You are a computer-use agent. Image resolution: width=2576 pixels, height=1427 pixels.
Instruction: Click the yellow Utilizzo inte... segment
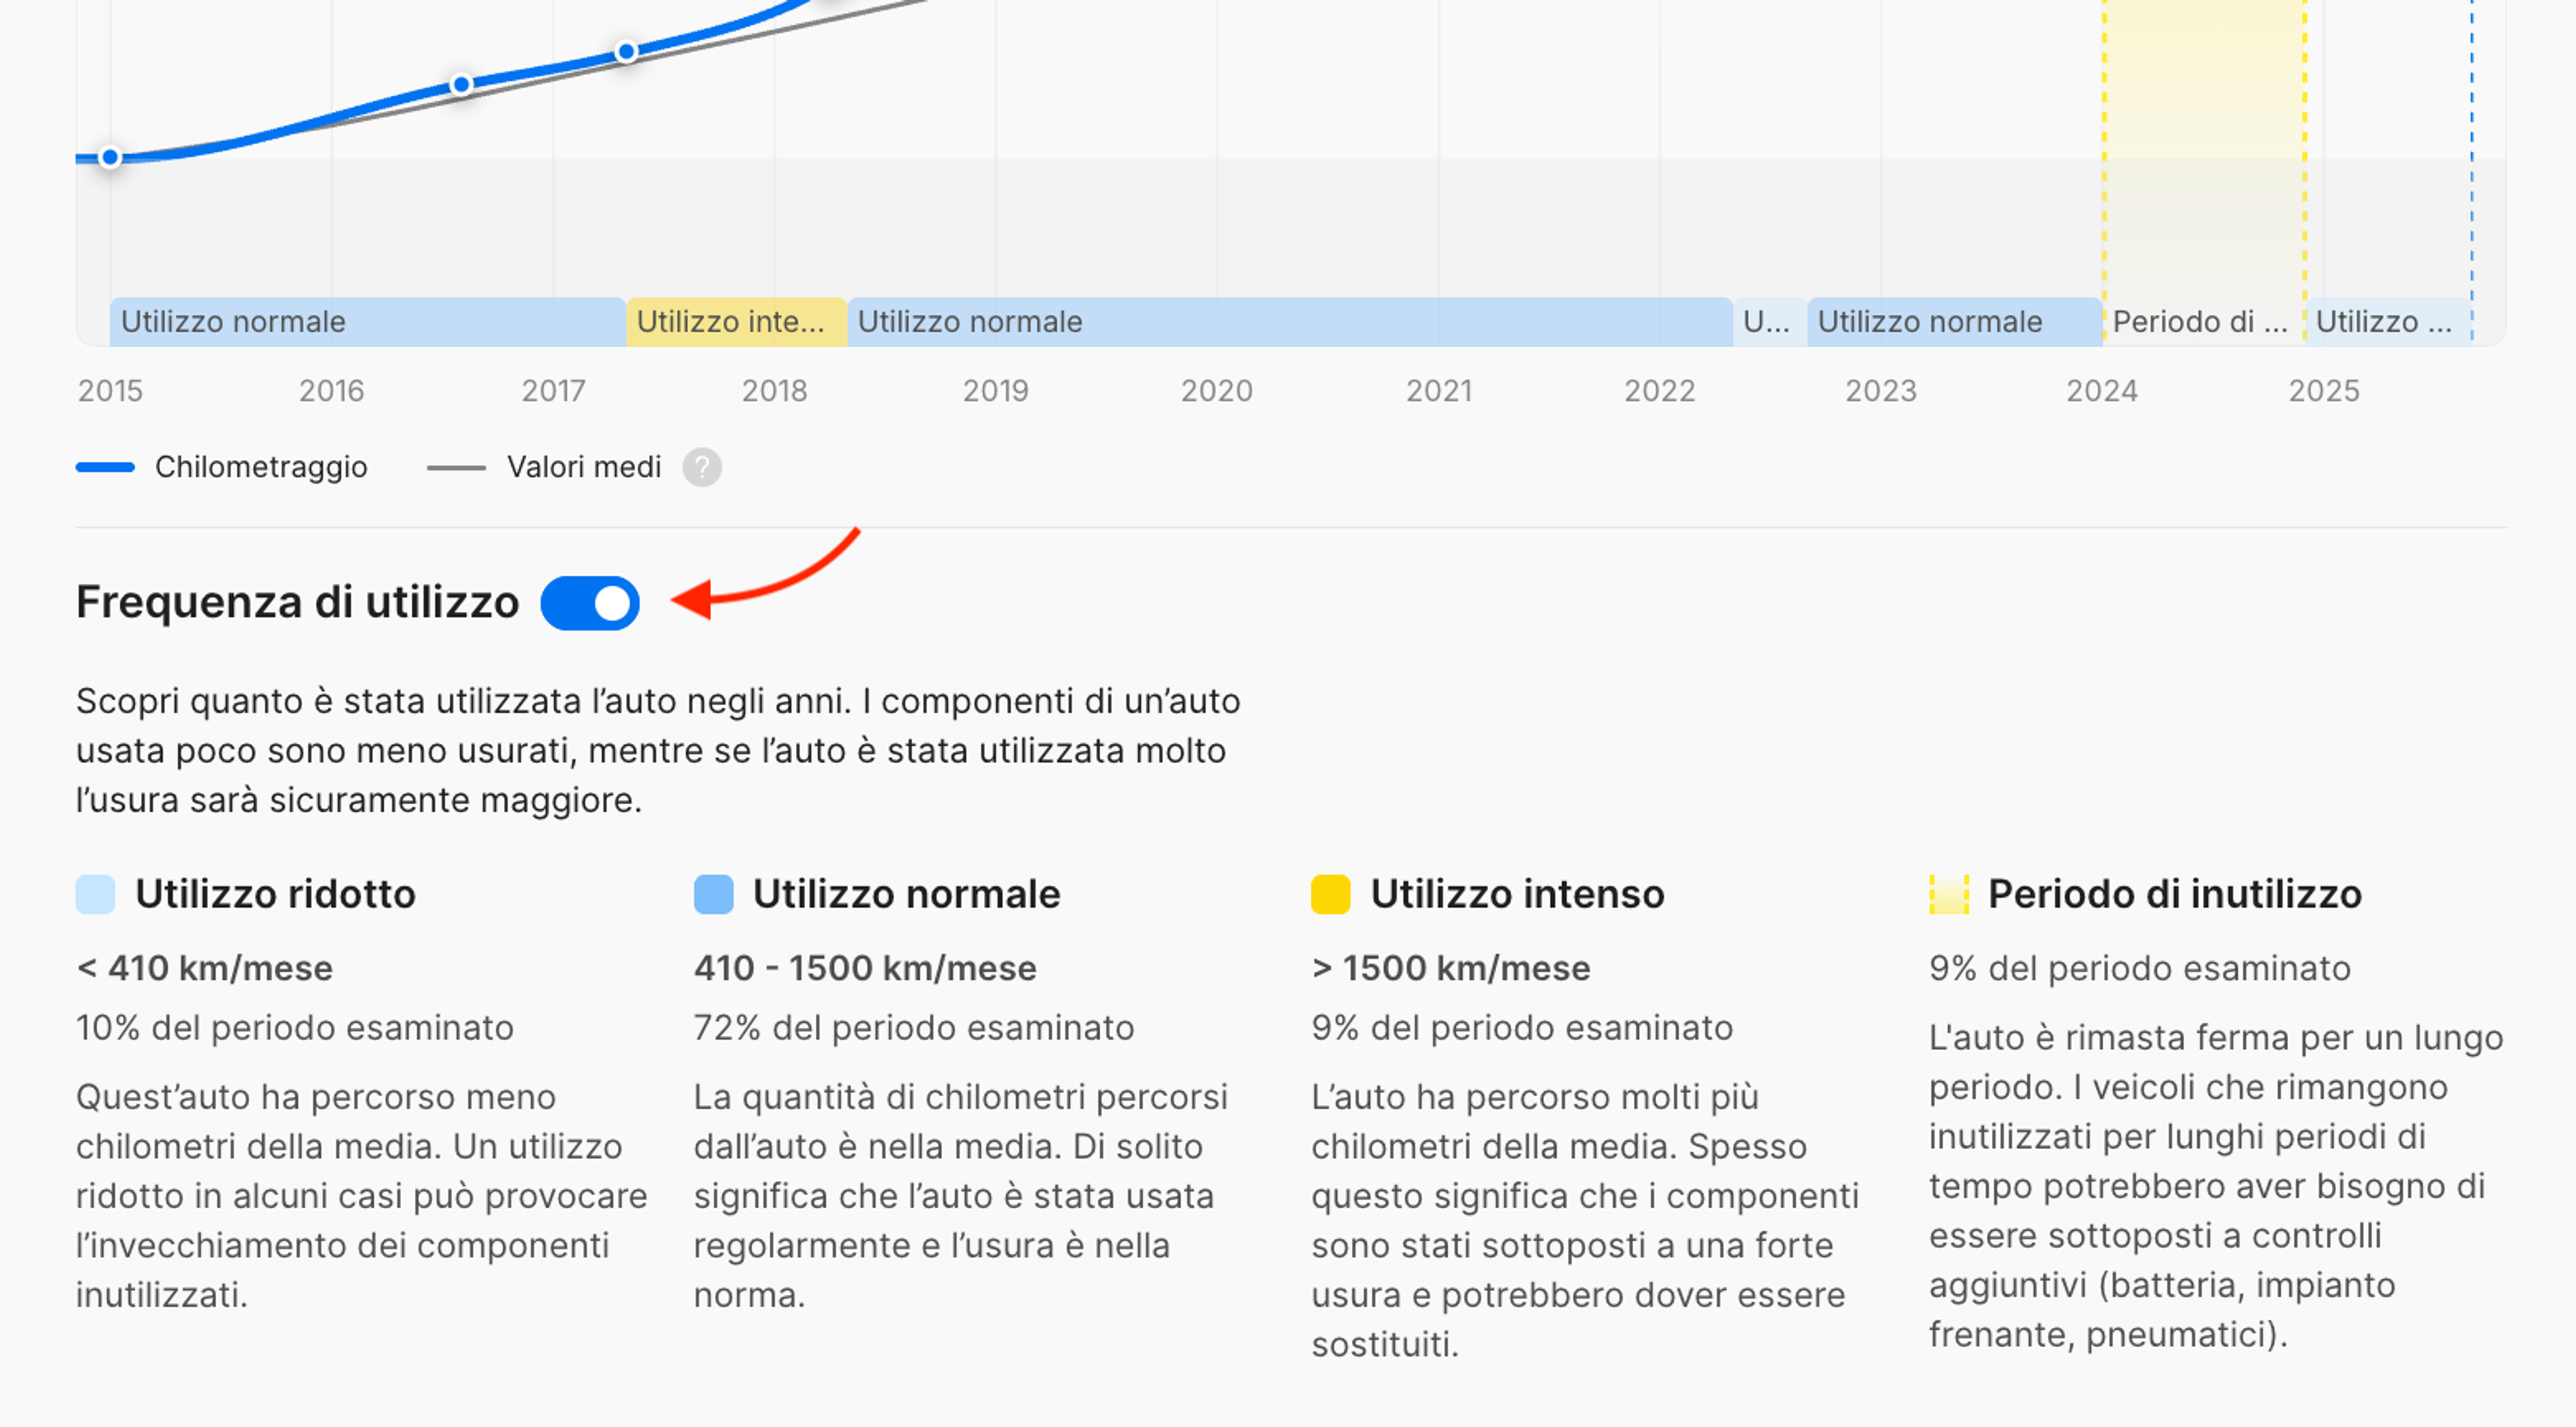click(x=736, y=322)
